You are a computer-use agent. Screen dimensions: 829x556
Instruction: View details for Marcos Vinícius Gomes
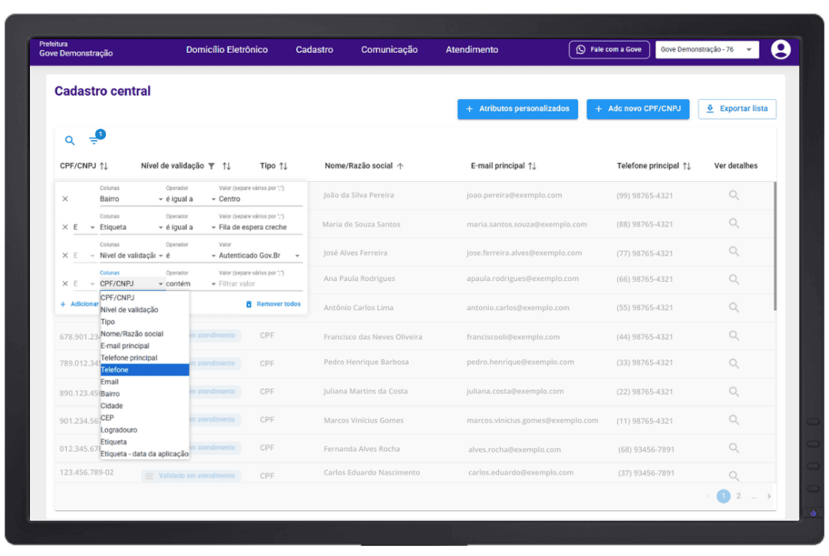click(734, 419)
